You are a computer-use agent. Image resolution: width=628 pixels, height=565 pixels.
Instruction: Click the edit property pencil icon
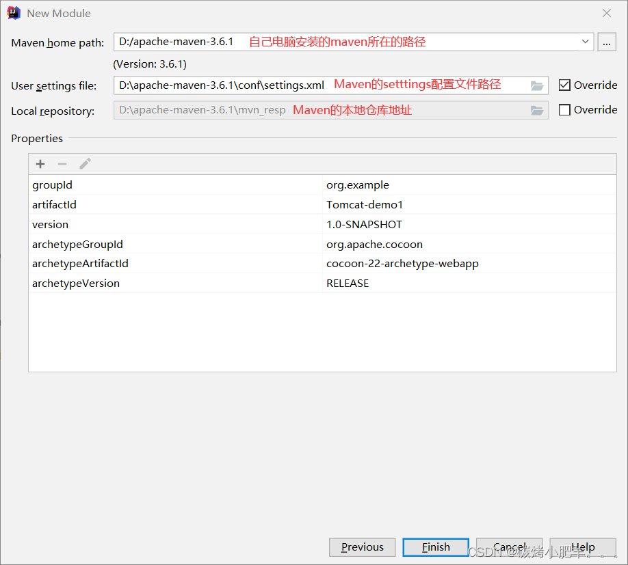[x=85, y=163]
